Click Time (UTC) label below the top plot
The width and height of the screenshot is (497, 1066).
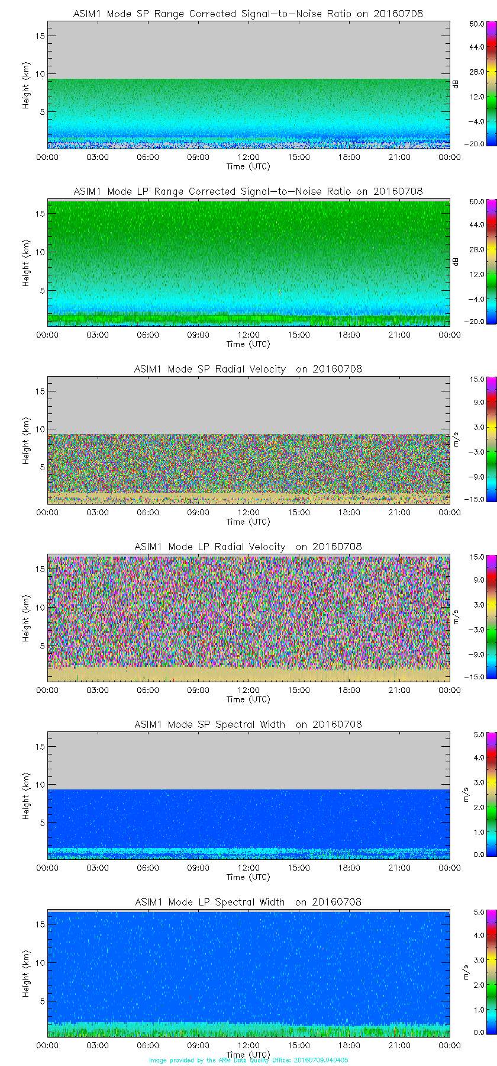(248, 166)
